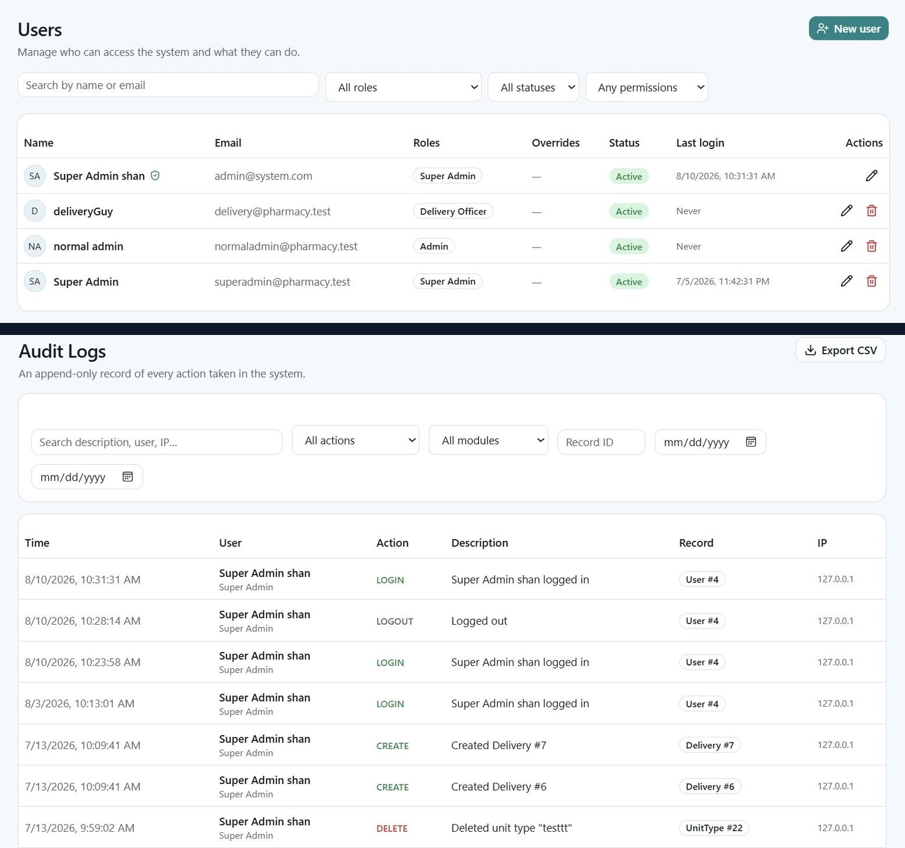Edit the Super Admin shan user row

tap(871, 176)
